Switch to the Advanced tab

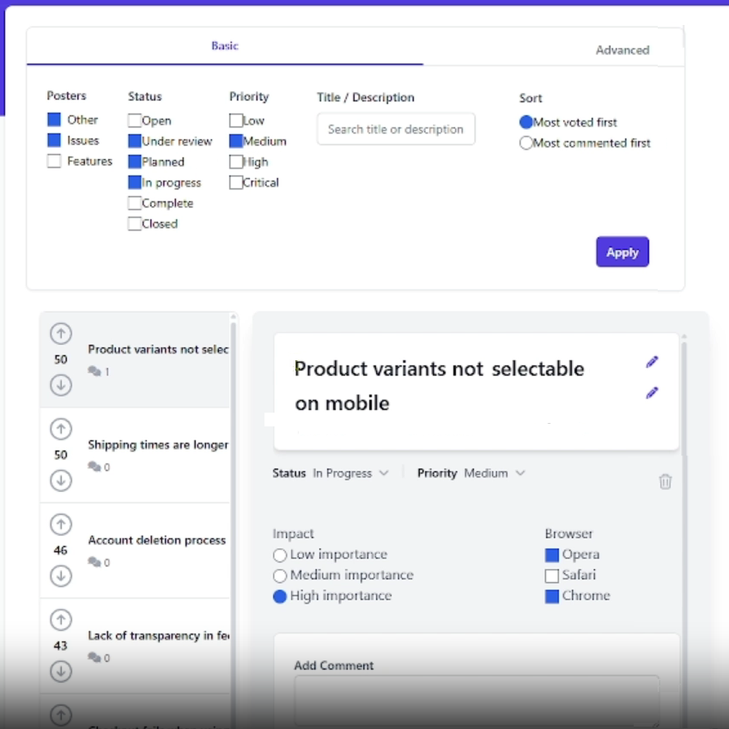622,50
